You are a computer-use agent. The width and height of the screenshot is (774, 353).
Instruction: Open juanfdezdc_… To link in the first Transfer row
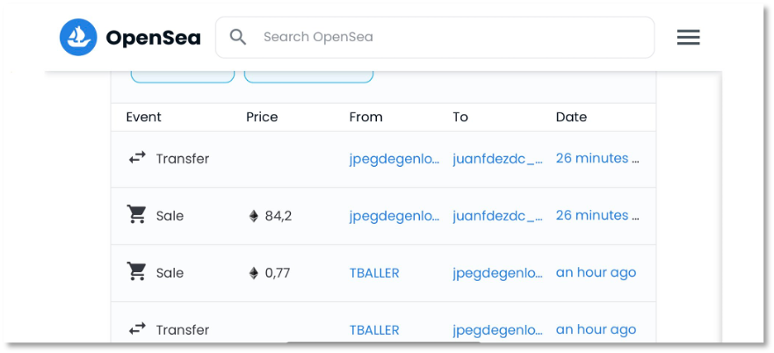coord(497,159)
